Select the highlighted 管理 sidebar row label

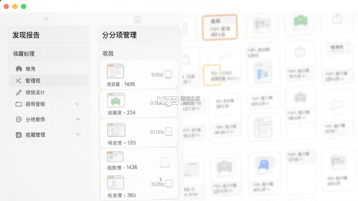[33, 81]
